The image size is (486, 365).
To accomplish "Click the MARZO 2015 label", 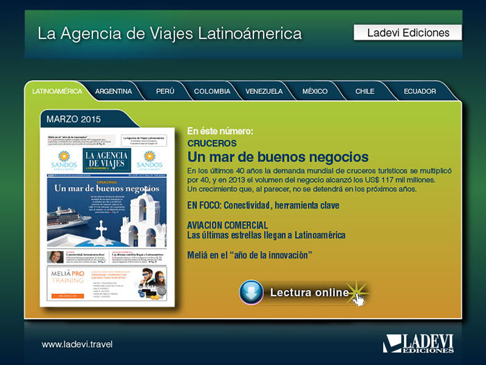I will tap(74, 119).
